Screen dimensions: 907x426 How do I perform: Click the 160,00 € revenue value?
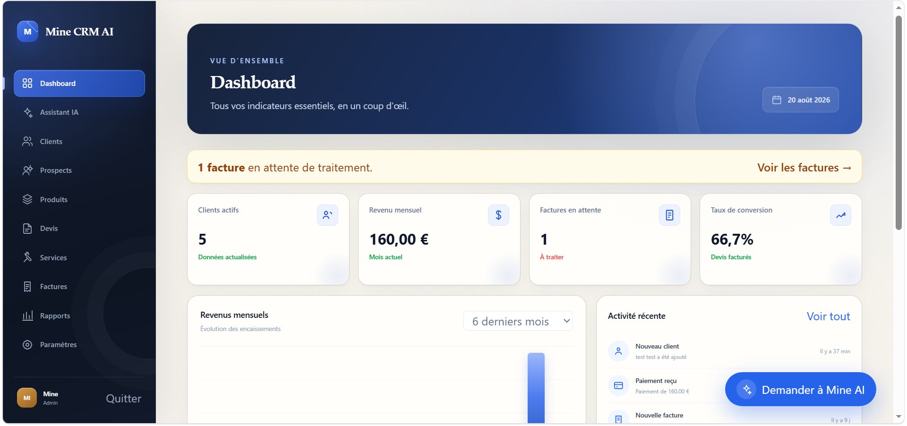pyautogui.click(x=399, y=240)
